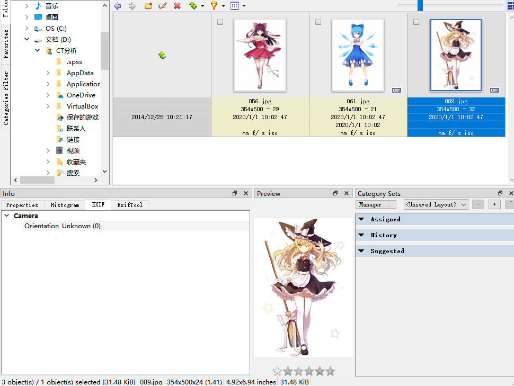This screenshot has height=386, width=514.
Task: Click the create new folder icon
Action: pos(148,6)
